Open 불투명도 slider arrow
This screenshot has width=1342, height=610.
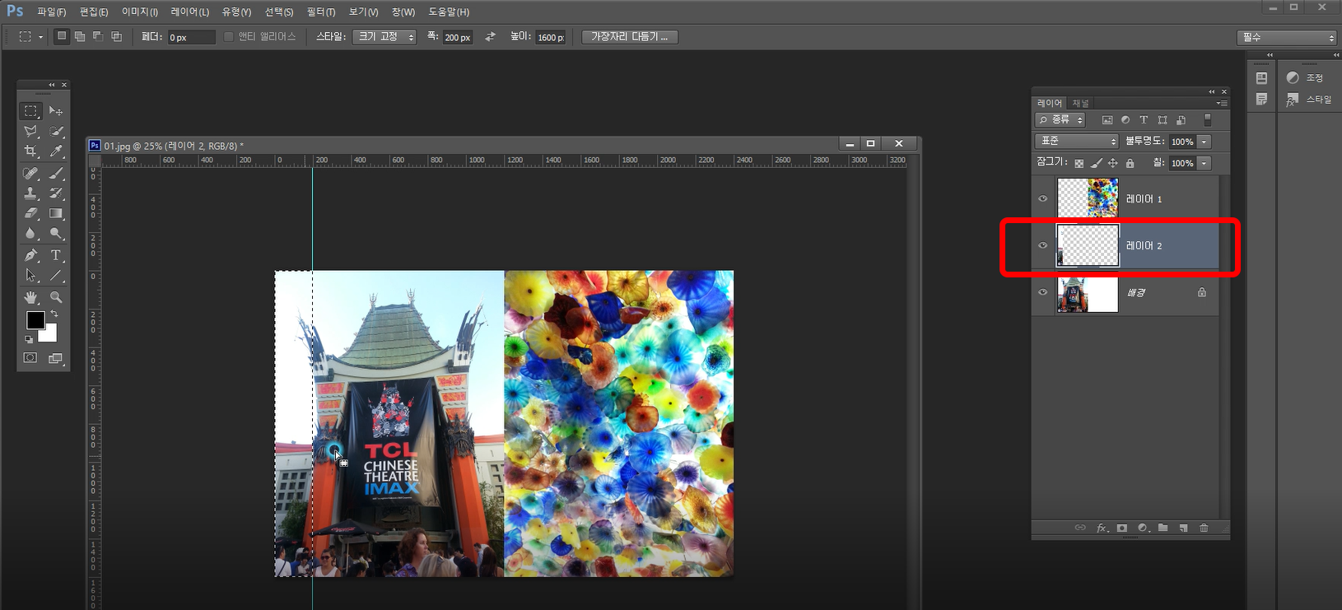tap(1205, 142)
